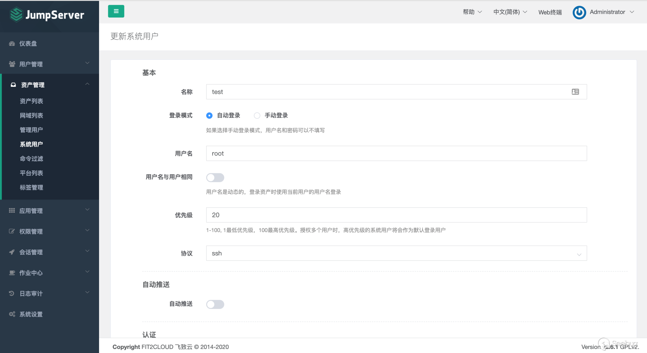Click the 优先级 input field

point(396,215)
